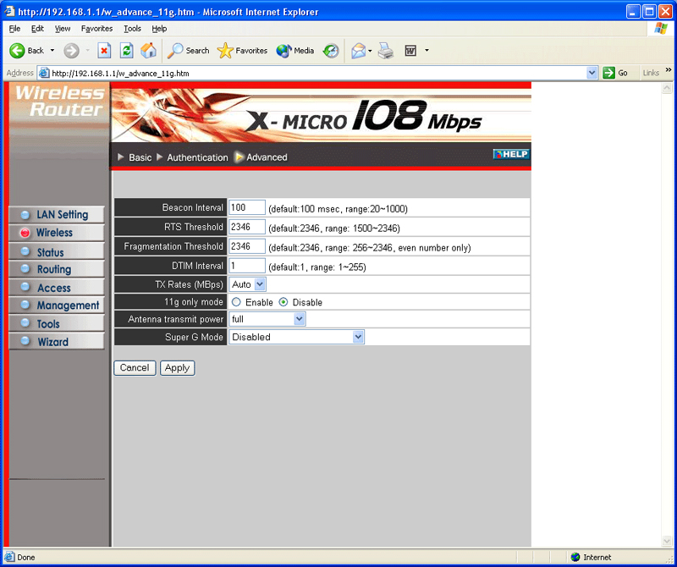The image size is (677, 567).
Task: Open the Back button history dropdown arrow
Action: coord(52,51)
